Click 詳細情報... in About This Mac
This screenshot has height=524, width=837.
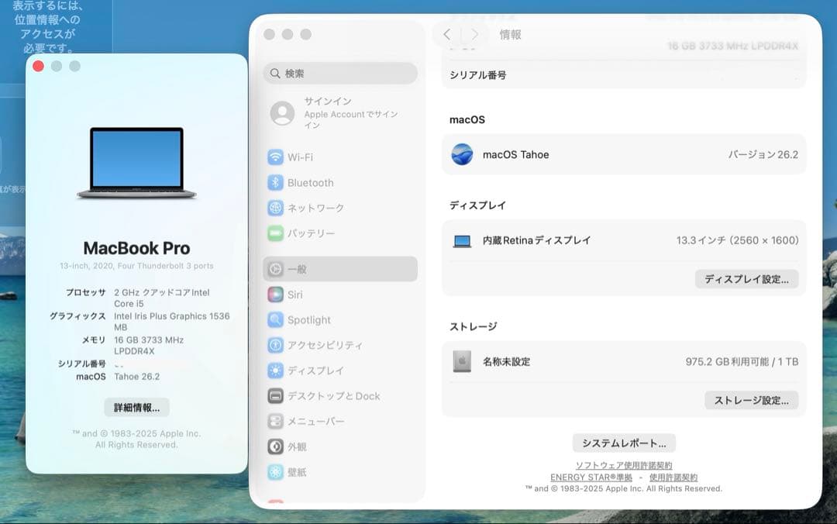click(136, 408)
